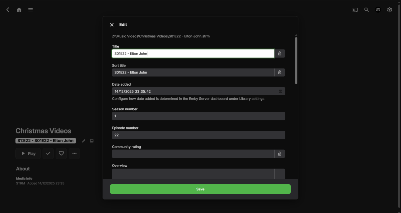This screenshot has width=401, height=213.
Task: Open image editing via the picture icon
Action: point(92,141)
